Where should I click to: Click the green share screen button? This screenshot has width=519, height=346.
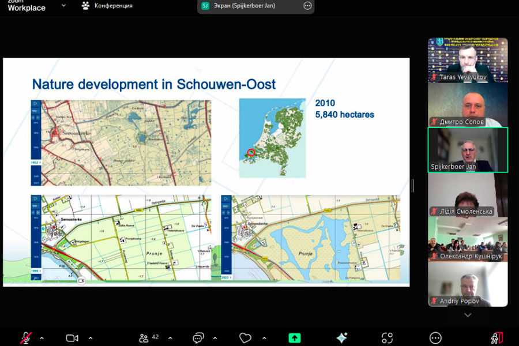[295, 338]
